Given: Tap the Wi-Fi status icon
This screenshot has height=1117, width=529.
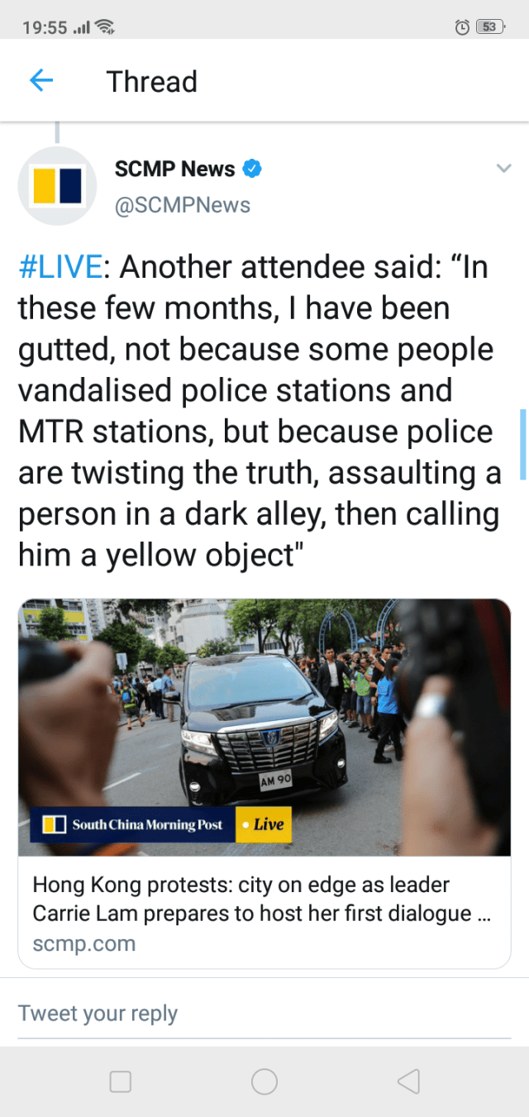Looking at the screenshot, I should (x=105, y=27).
